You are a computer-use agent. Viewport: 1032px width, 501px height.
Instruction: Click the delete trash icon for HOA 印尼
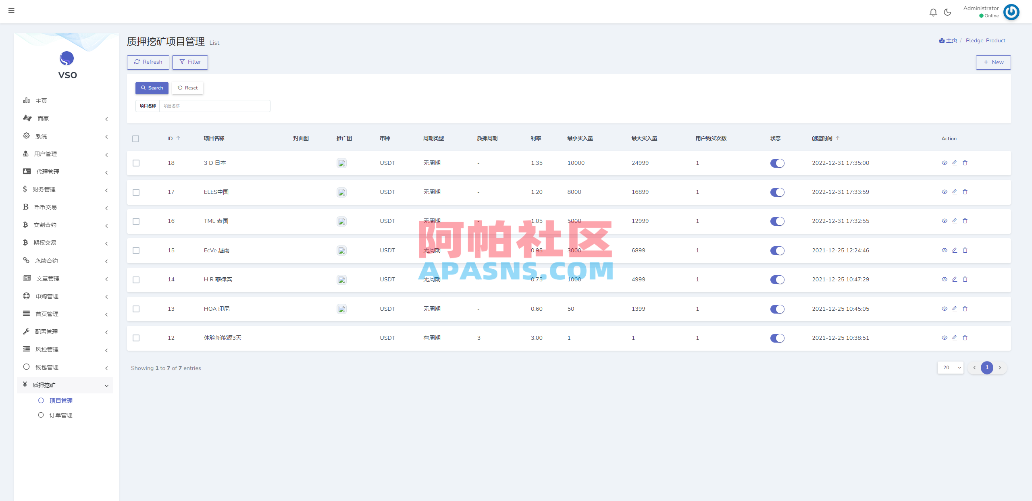pos(965,309)
